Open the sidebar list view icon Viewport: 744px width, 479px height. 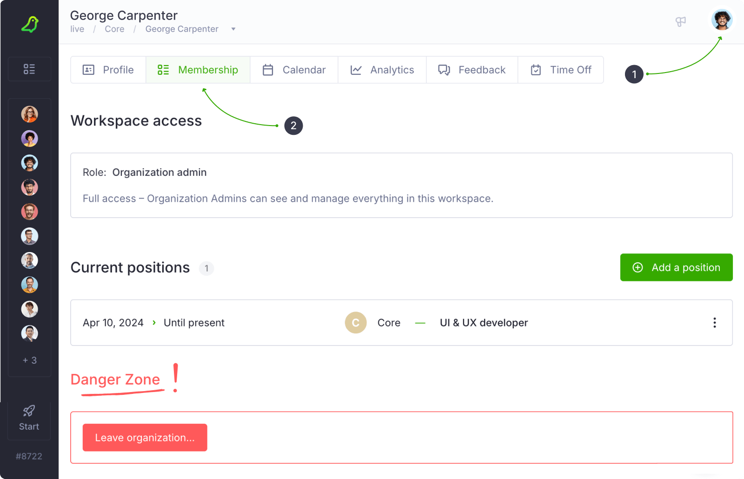click(29, 69)
